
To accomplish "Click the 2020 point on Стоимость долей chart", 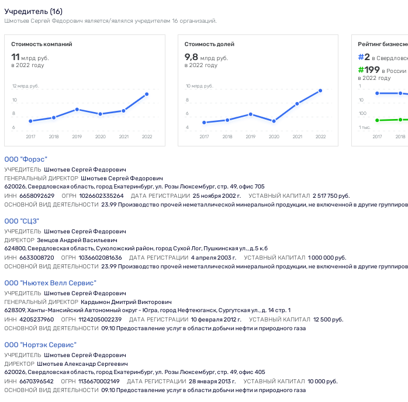I will point(274,121).
